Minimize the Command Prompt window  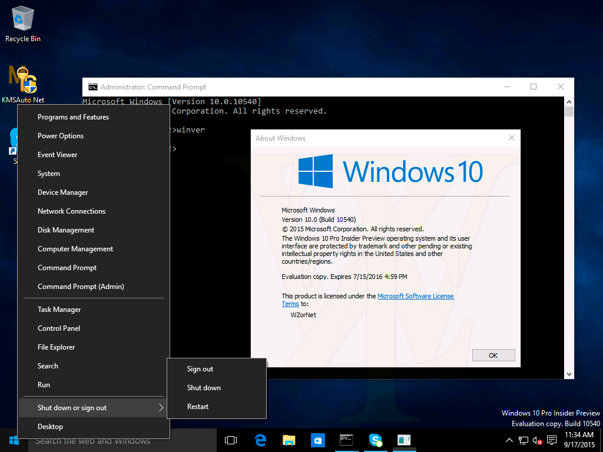(507, 87)
